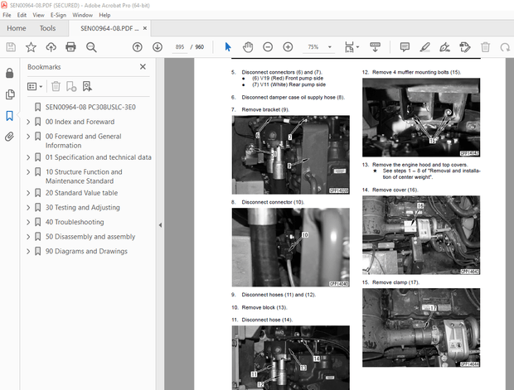Viewport: 514px width, 390px height.
Task: Go to next page arrow
Action: pos(158,47)
